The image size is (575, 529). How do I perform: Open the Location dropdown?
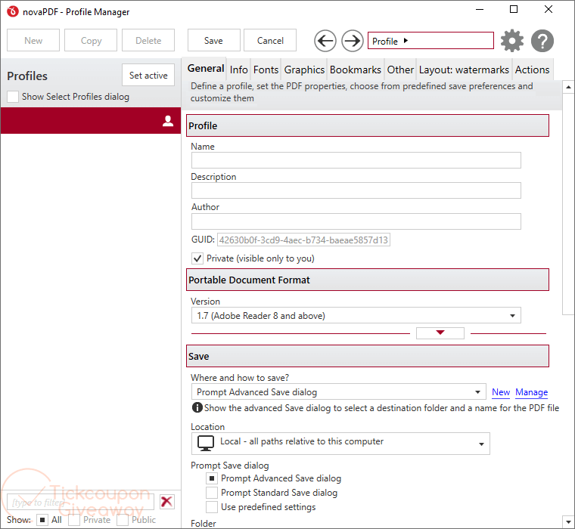[340, 444]
